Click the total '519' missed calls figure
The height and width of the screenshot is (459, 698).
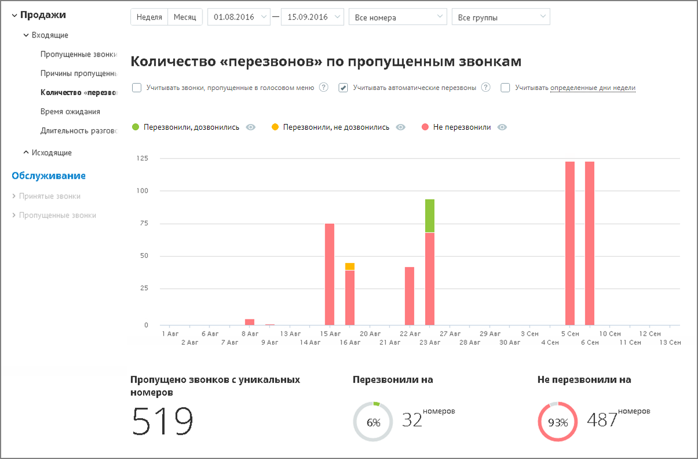coord(162,422)
